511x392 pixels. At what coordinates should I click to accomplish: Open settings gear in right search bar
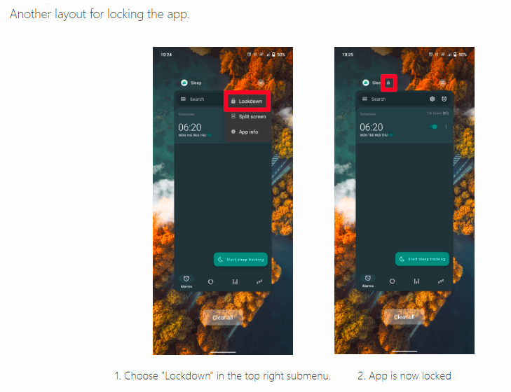432,99
